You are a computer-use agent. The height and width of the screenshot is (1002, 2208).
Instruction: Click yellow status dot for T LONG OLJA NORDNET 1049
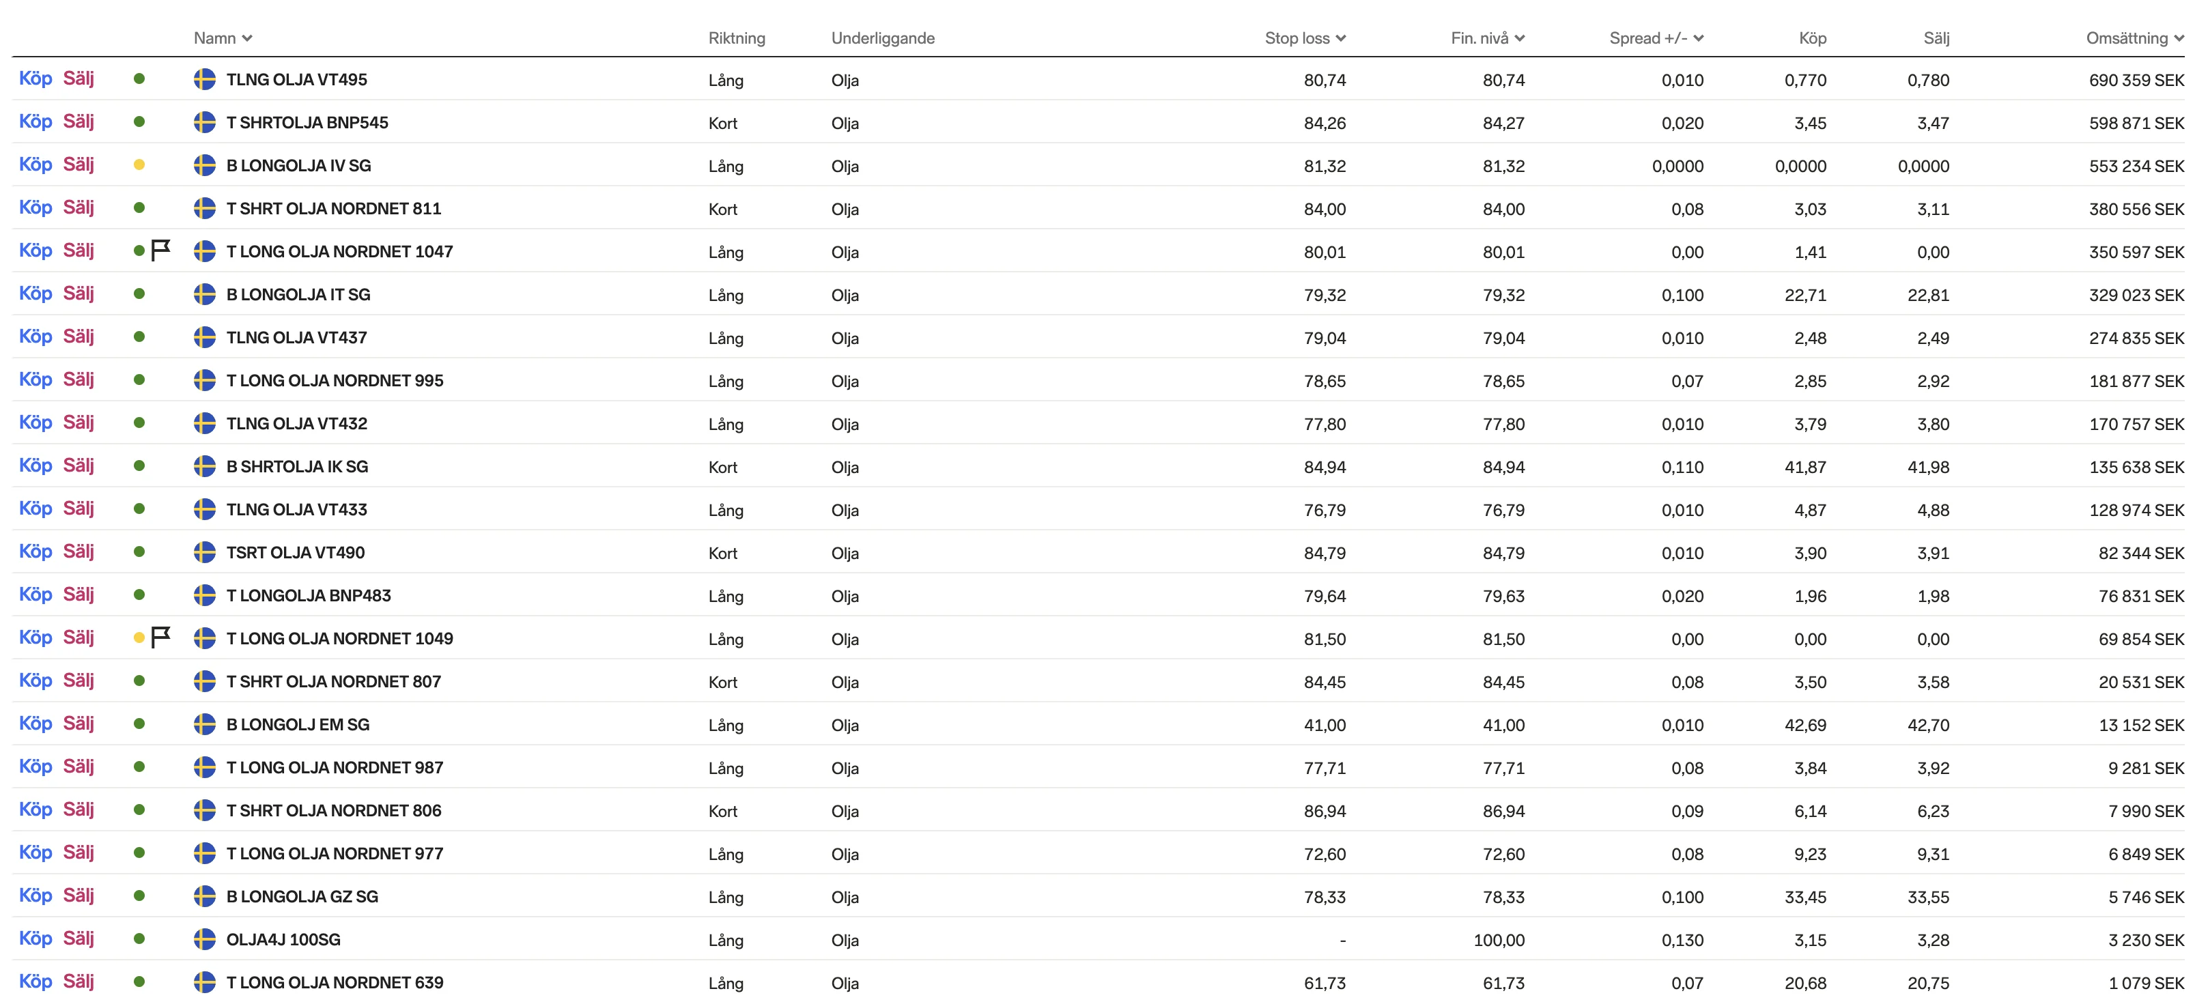pos(139,638)
